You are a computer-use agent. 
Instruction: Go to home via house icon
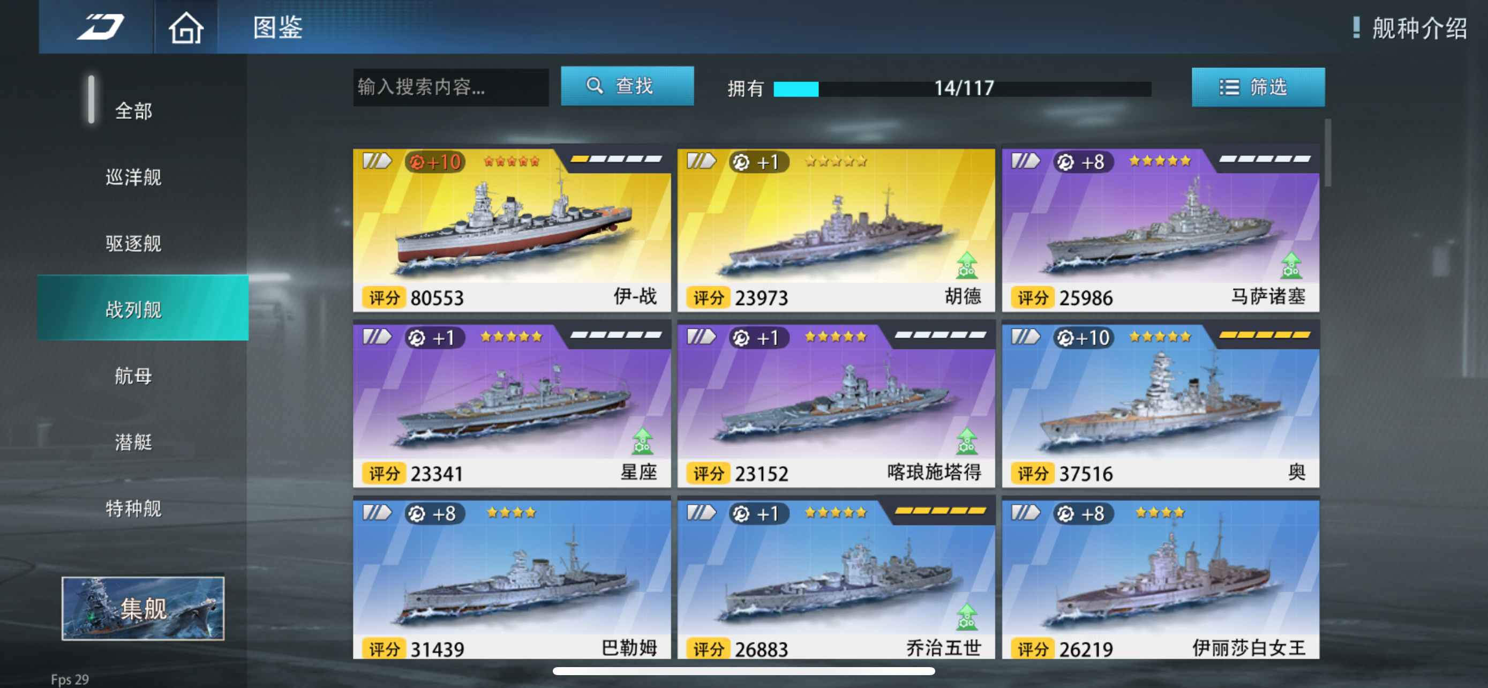click(185, 28)
